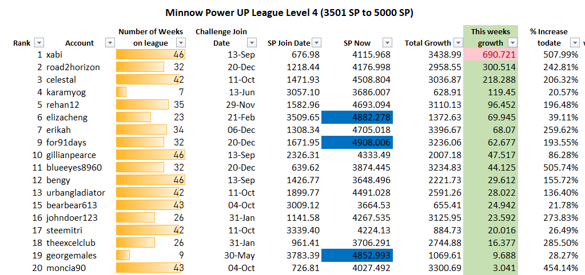Select the percent increase cell 20.57%
The height and width of the screenshot is (275, 585).
[x=562, y=92]
